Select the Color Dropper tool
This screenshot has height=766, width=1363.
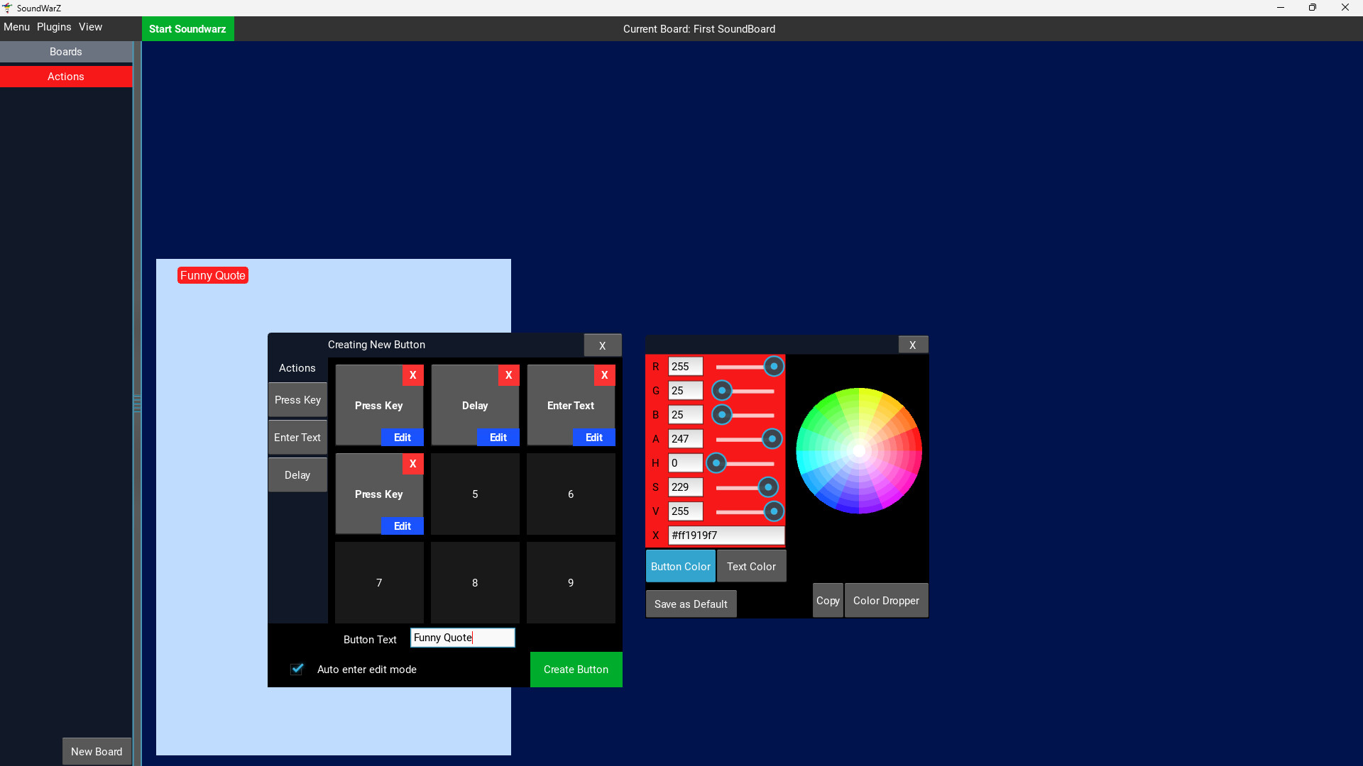pos(885,600)
